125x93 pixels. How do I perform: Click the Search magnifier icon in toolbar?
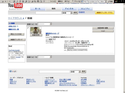point(23,1)
